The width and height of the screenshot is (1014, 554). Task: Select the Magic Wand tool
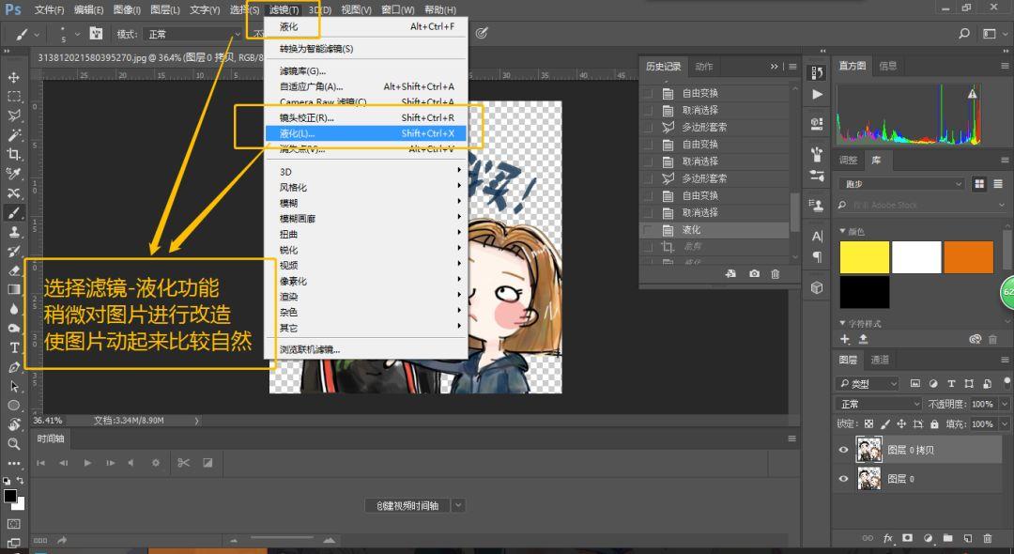click(13, 135)
